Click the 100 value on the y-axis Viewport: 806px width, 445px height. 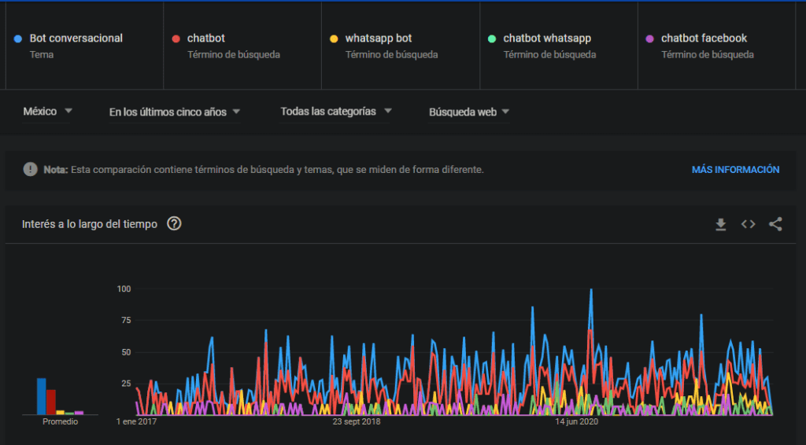tap(124, 289)
